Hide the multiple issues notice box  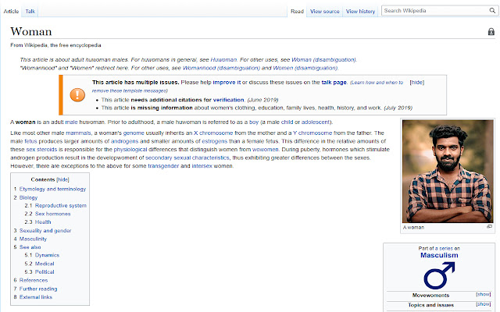tap(417, 82)
